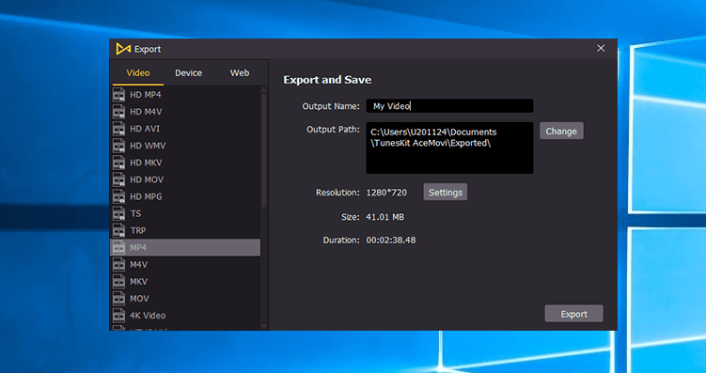Pick the TS format icon
The height and width of the screenshot is (373, 706).
point(118,213)
